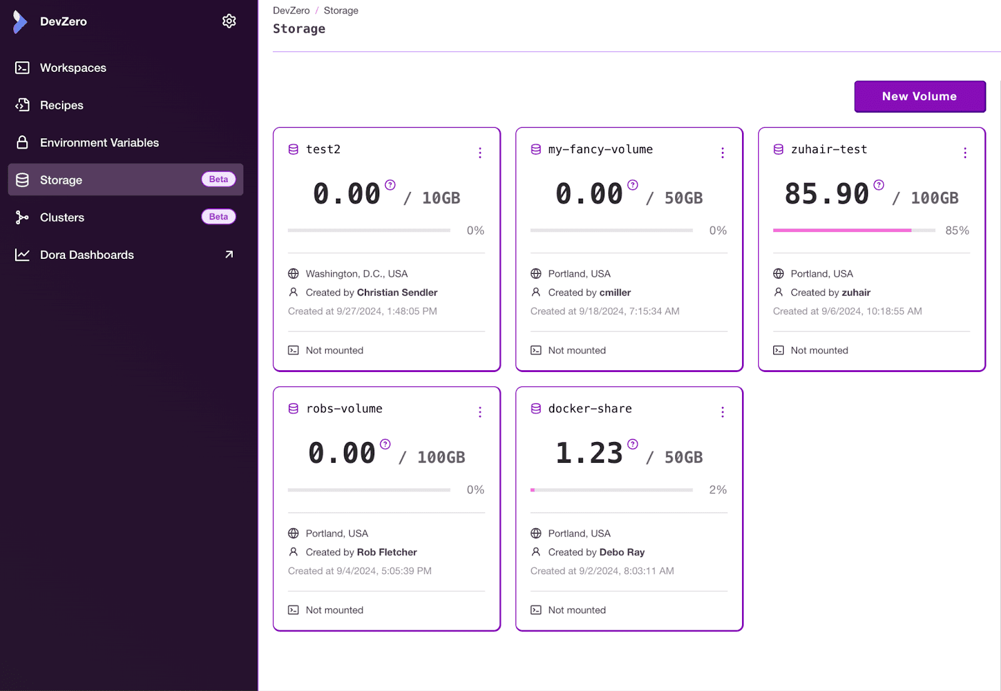
Task: Click database icon next to my-fancy-volume title
Action: click(x=536, y=149)
